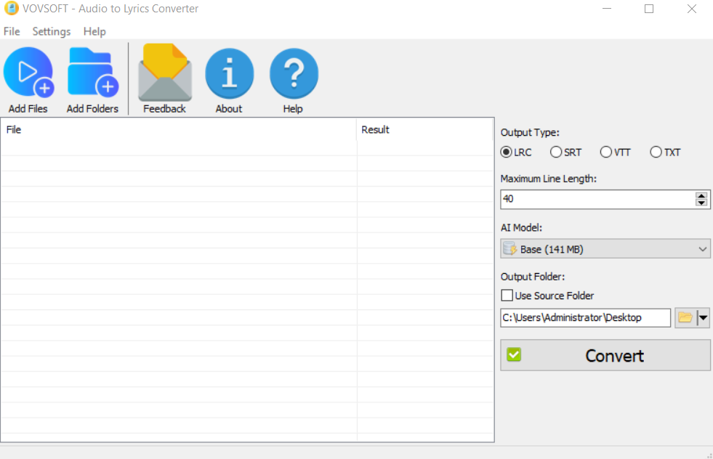The height and width of the screenshot is (459, 713).
Task: Click the output folder path field
Action: [x=586, y=317]
